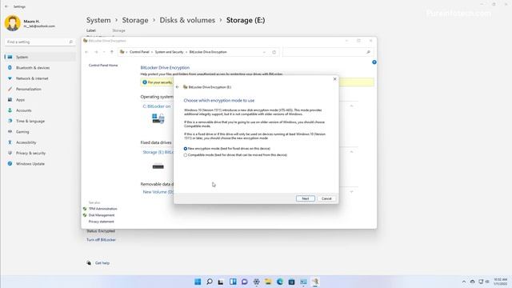
Task: Open Control Panel Home link
Action: [x=103, y=66]
